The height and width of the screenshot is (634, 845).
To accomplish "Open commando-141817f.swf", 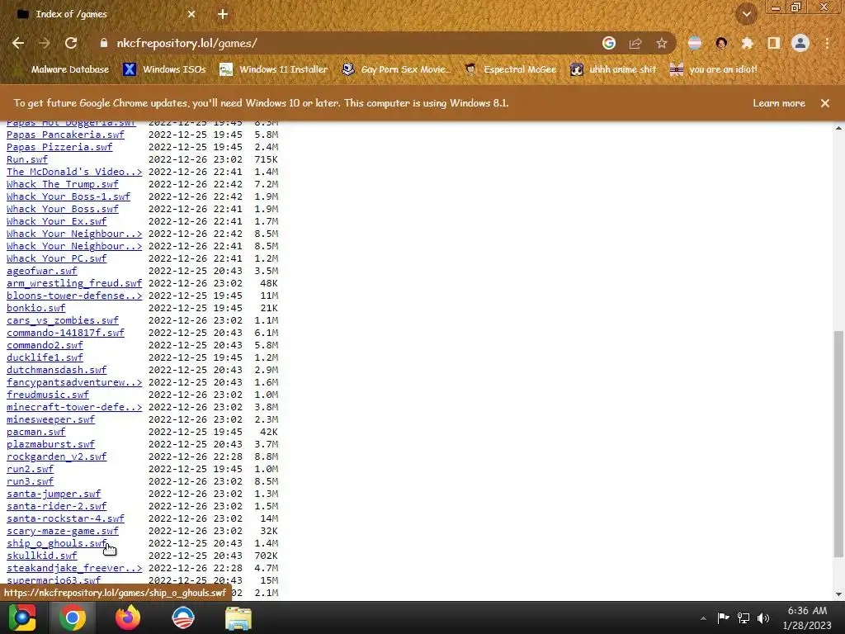I will click(x=65, y=334).
